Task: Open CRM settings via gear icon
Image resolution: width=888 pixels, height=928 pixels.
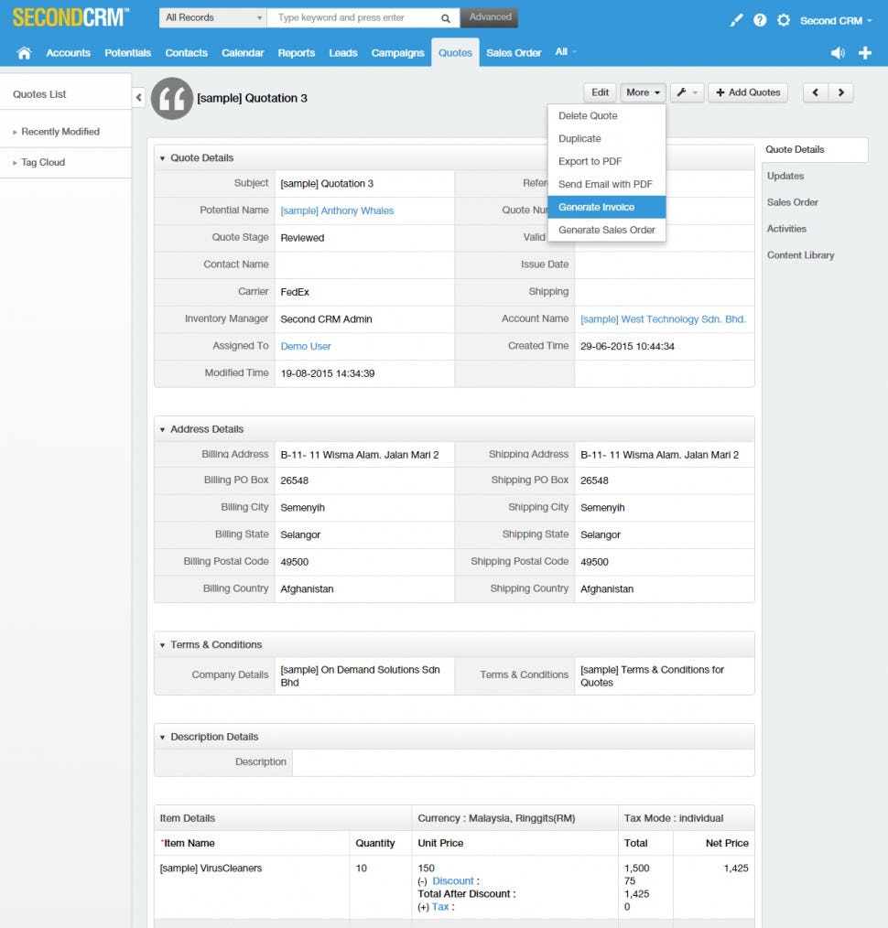Action: [784, 19]
